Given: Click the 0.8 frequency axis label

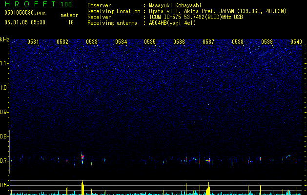Looking at the screenshot, I should [4, 136].
